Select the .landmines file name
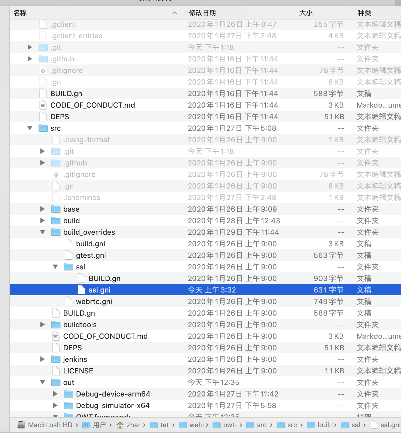This screenshot has width=401, height=433. 82,197
